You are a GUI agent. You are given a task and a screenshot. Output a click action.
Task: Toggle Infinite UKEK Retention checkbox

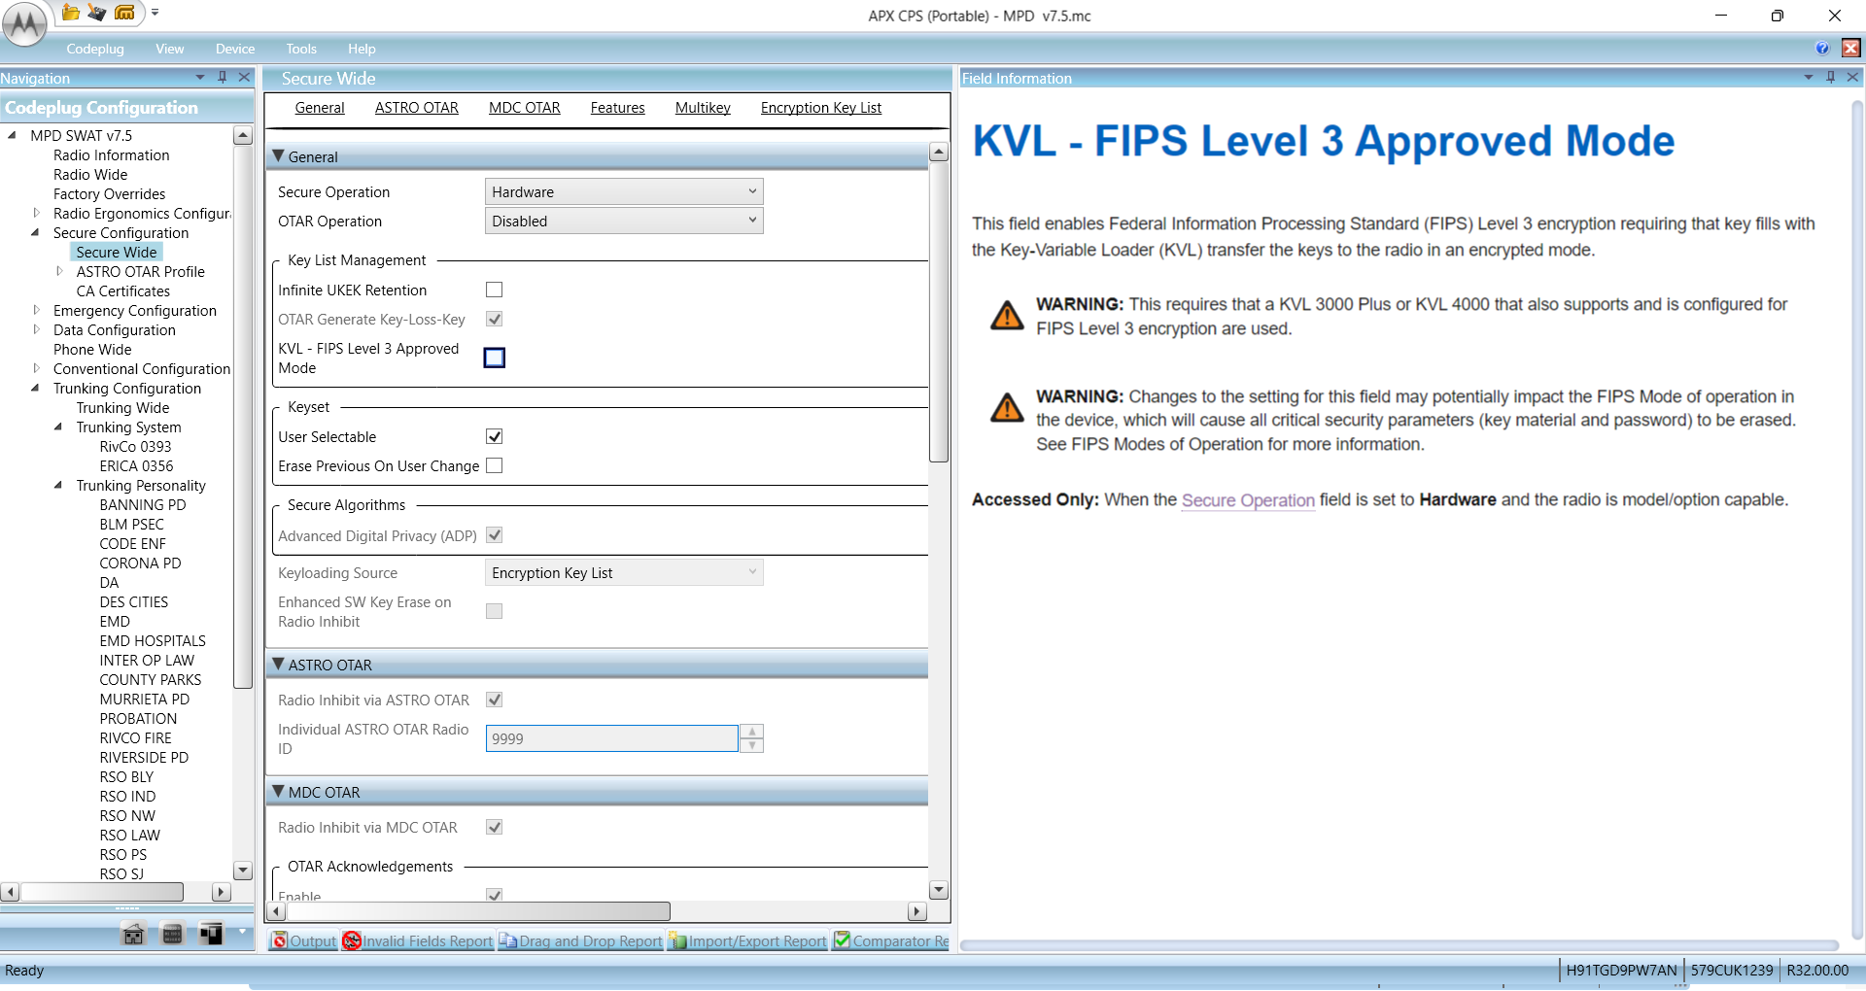(x=494, y=290)
